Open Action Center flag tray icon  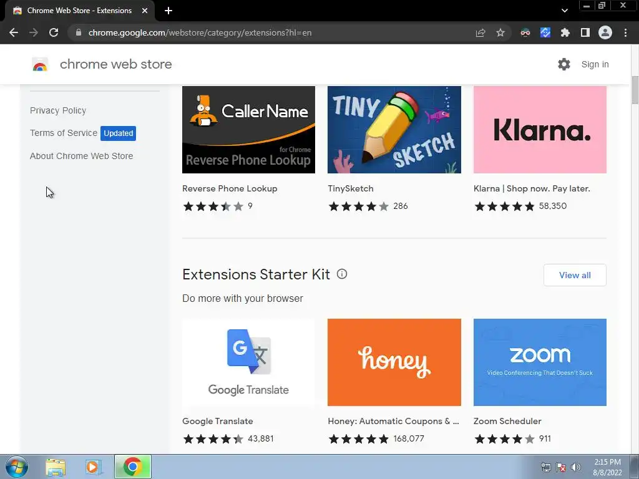click(561, 467)
